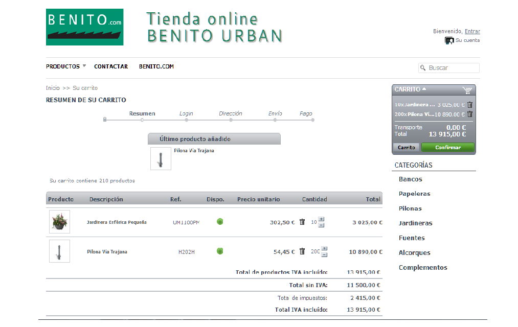
Task: Open Pilona Vía Trajana table thumbnail
Action: 59,251
